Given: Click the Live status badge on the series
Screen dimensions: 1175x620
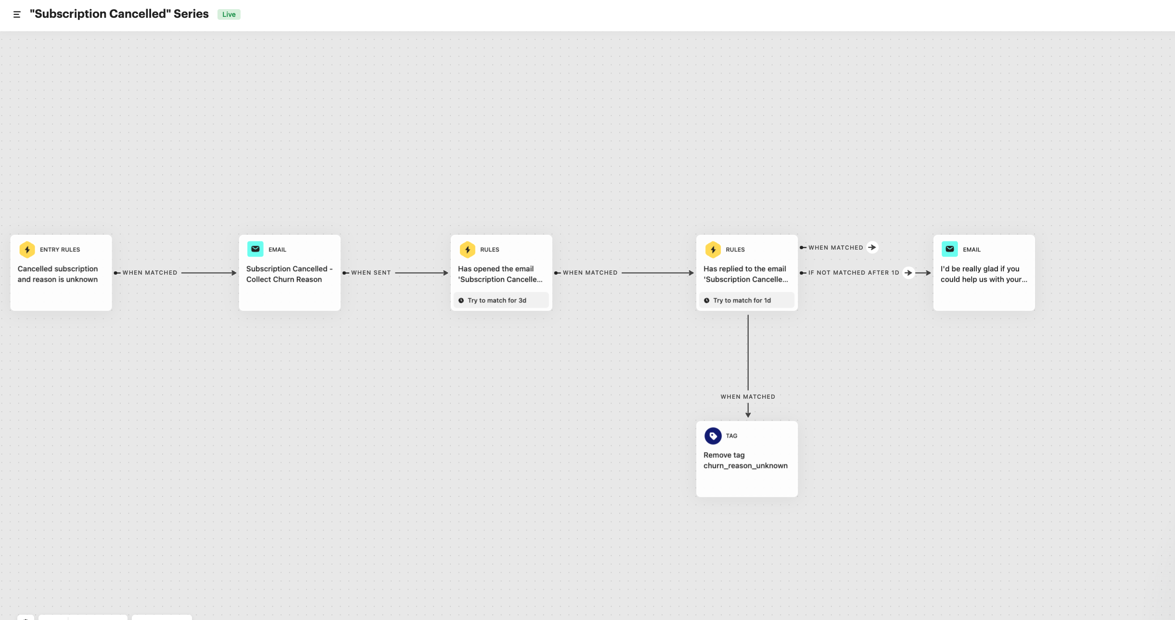Looking at the screenshot, I should (229, 14).
